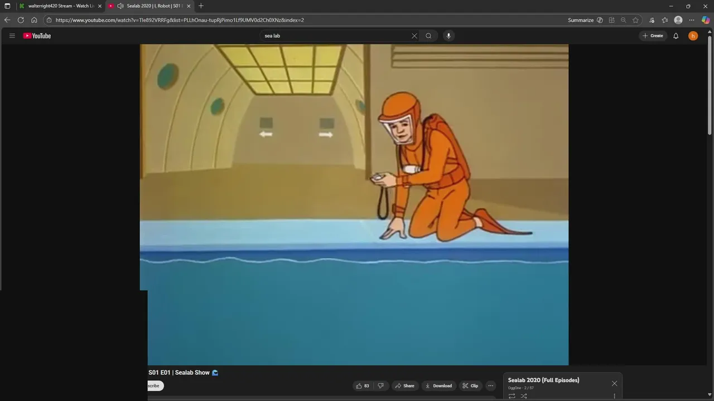Add this page to favorites star

636,20
